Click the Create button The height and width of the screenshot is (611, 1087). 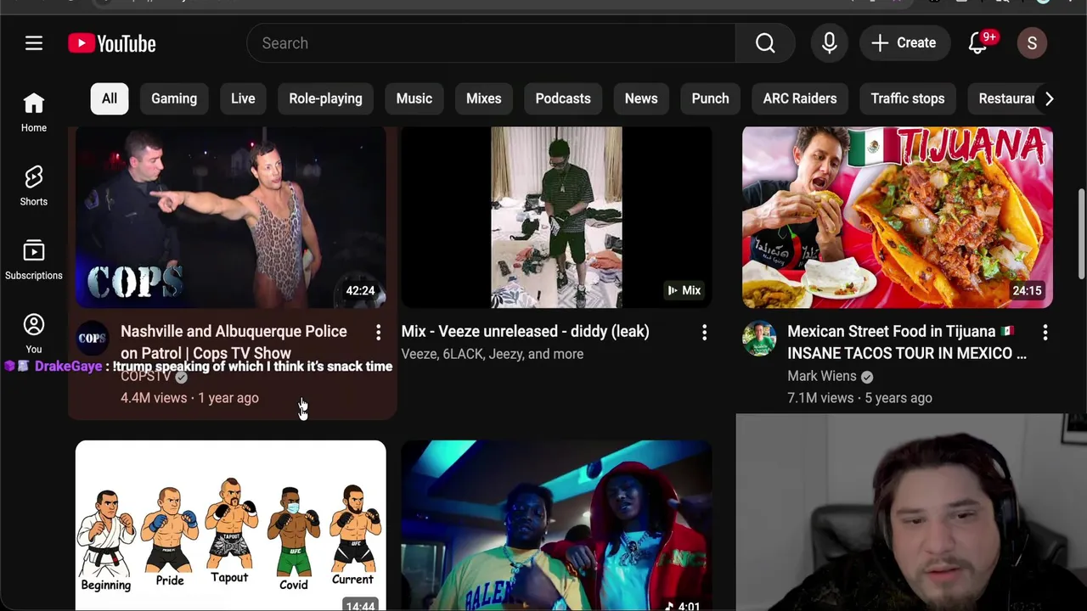tap(904, 43)
